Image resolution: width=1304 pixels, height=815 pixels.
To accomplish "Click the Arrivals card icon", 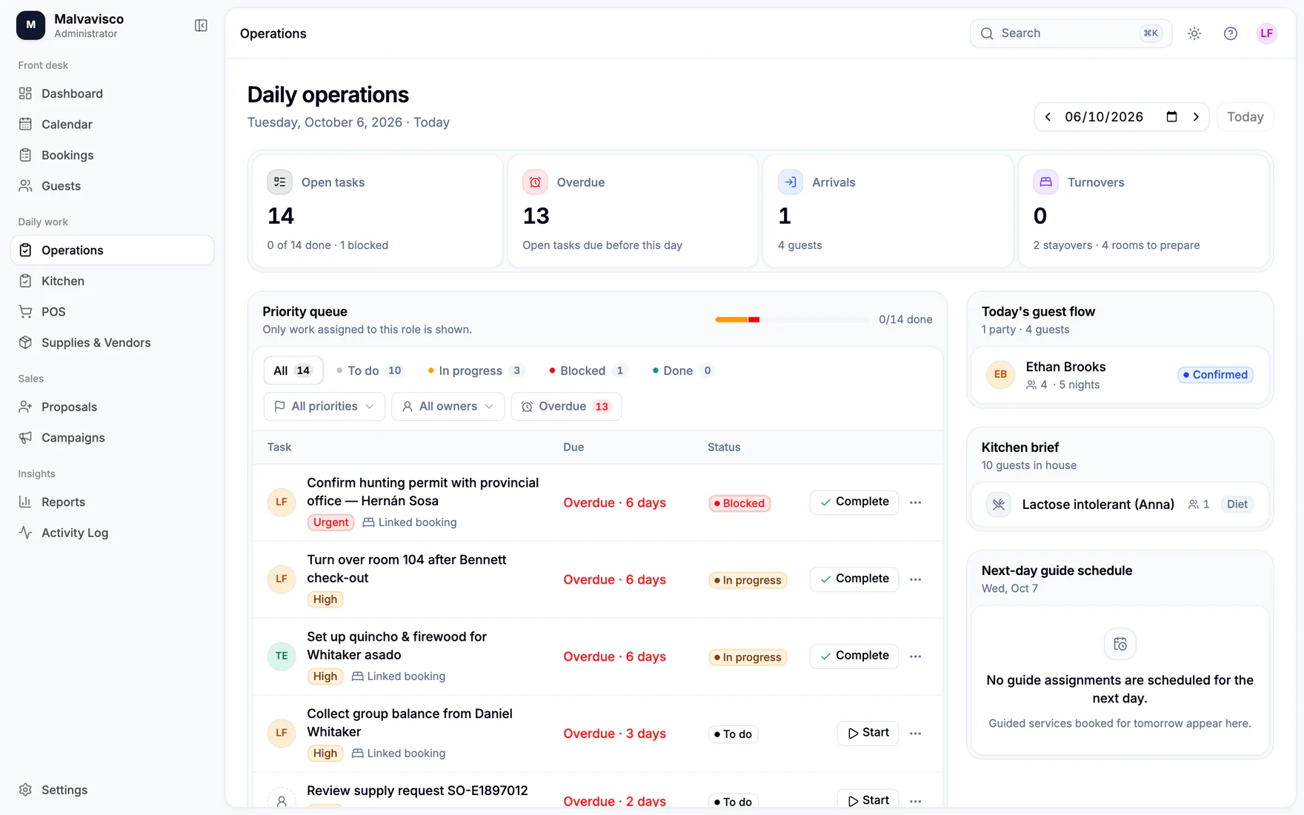I will pos(791,182).
